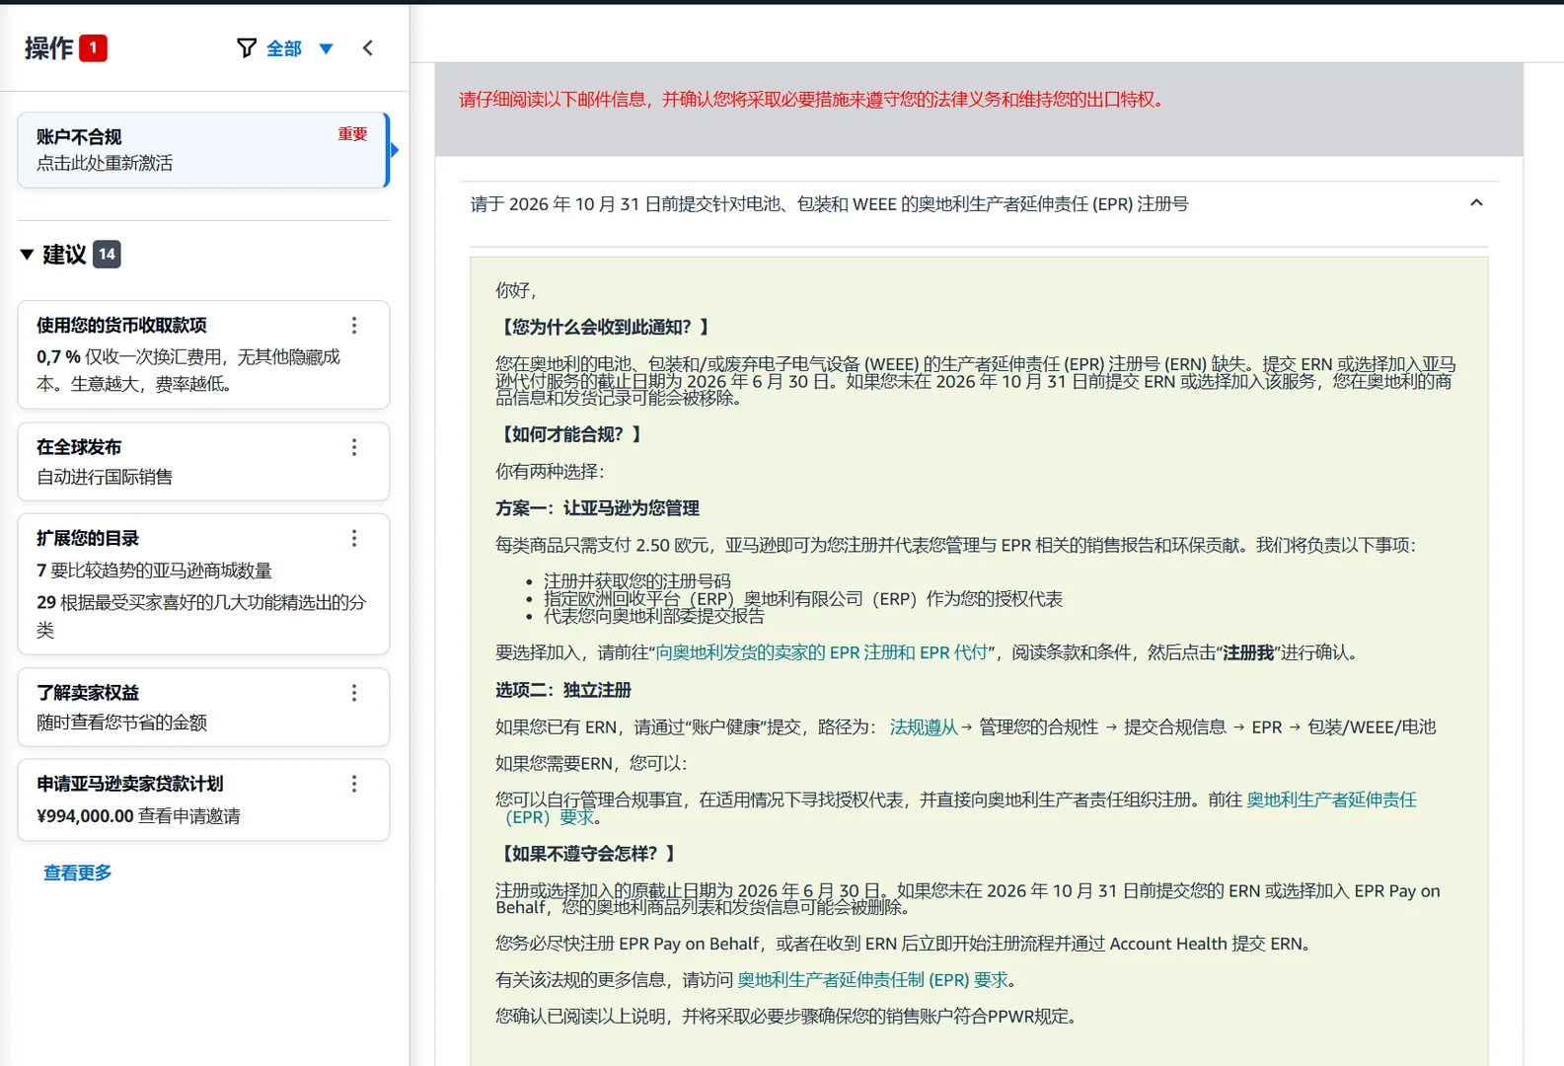This screenshot has width=1564, height=1066.
Task: Click the 点击此处重新激活 text
Action: (105, 163)
